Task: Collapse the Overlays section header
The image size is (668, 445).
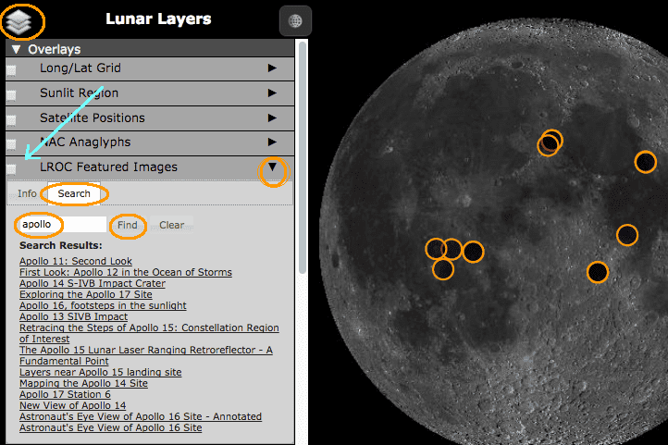Action: [17, 49]
